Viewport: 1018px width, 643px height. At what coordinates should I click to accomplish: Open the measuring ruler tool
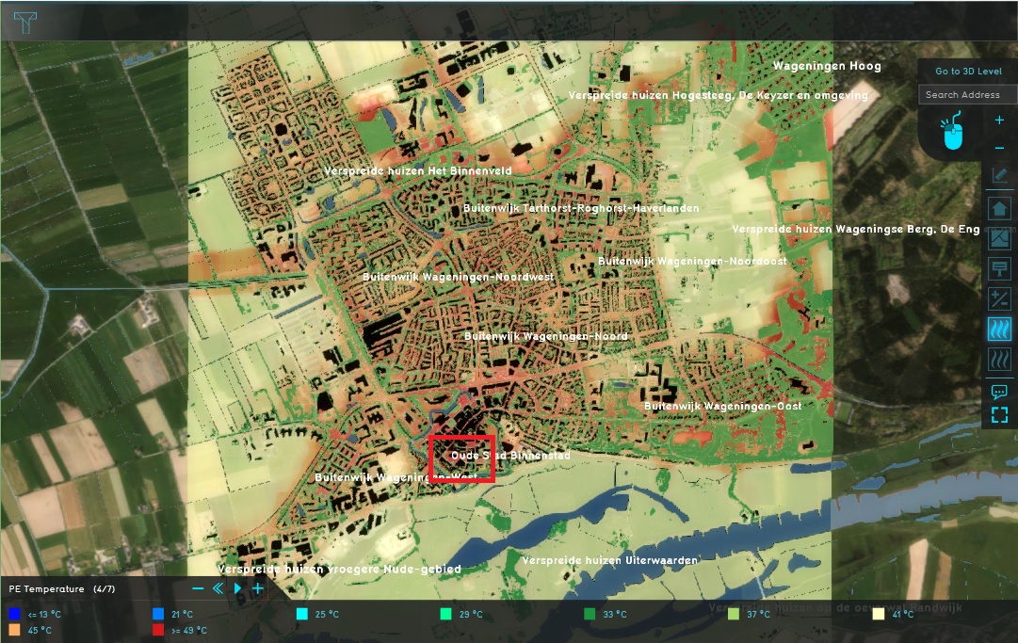click(999, 176)
